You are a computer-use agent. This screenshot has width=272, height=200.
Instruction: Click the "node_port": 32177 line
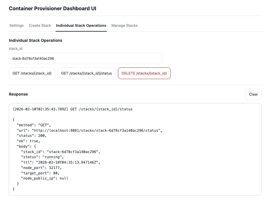(x=41, y=168)
